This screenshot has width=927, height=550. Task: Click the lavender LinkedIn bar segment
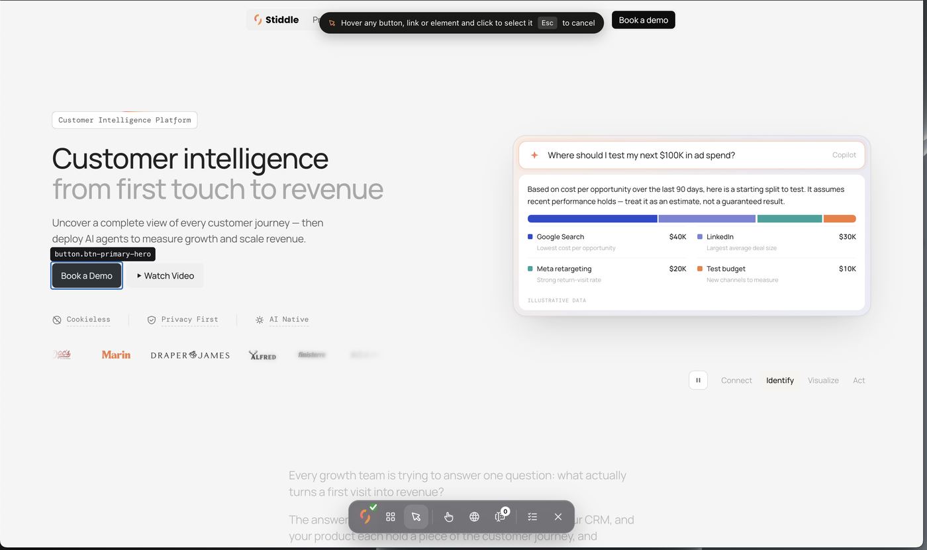coord(707,218)
